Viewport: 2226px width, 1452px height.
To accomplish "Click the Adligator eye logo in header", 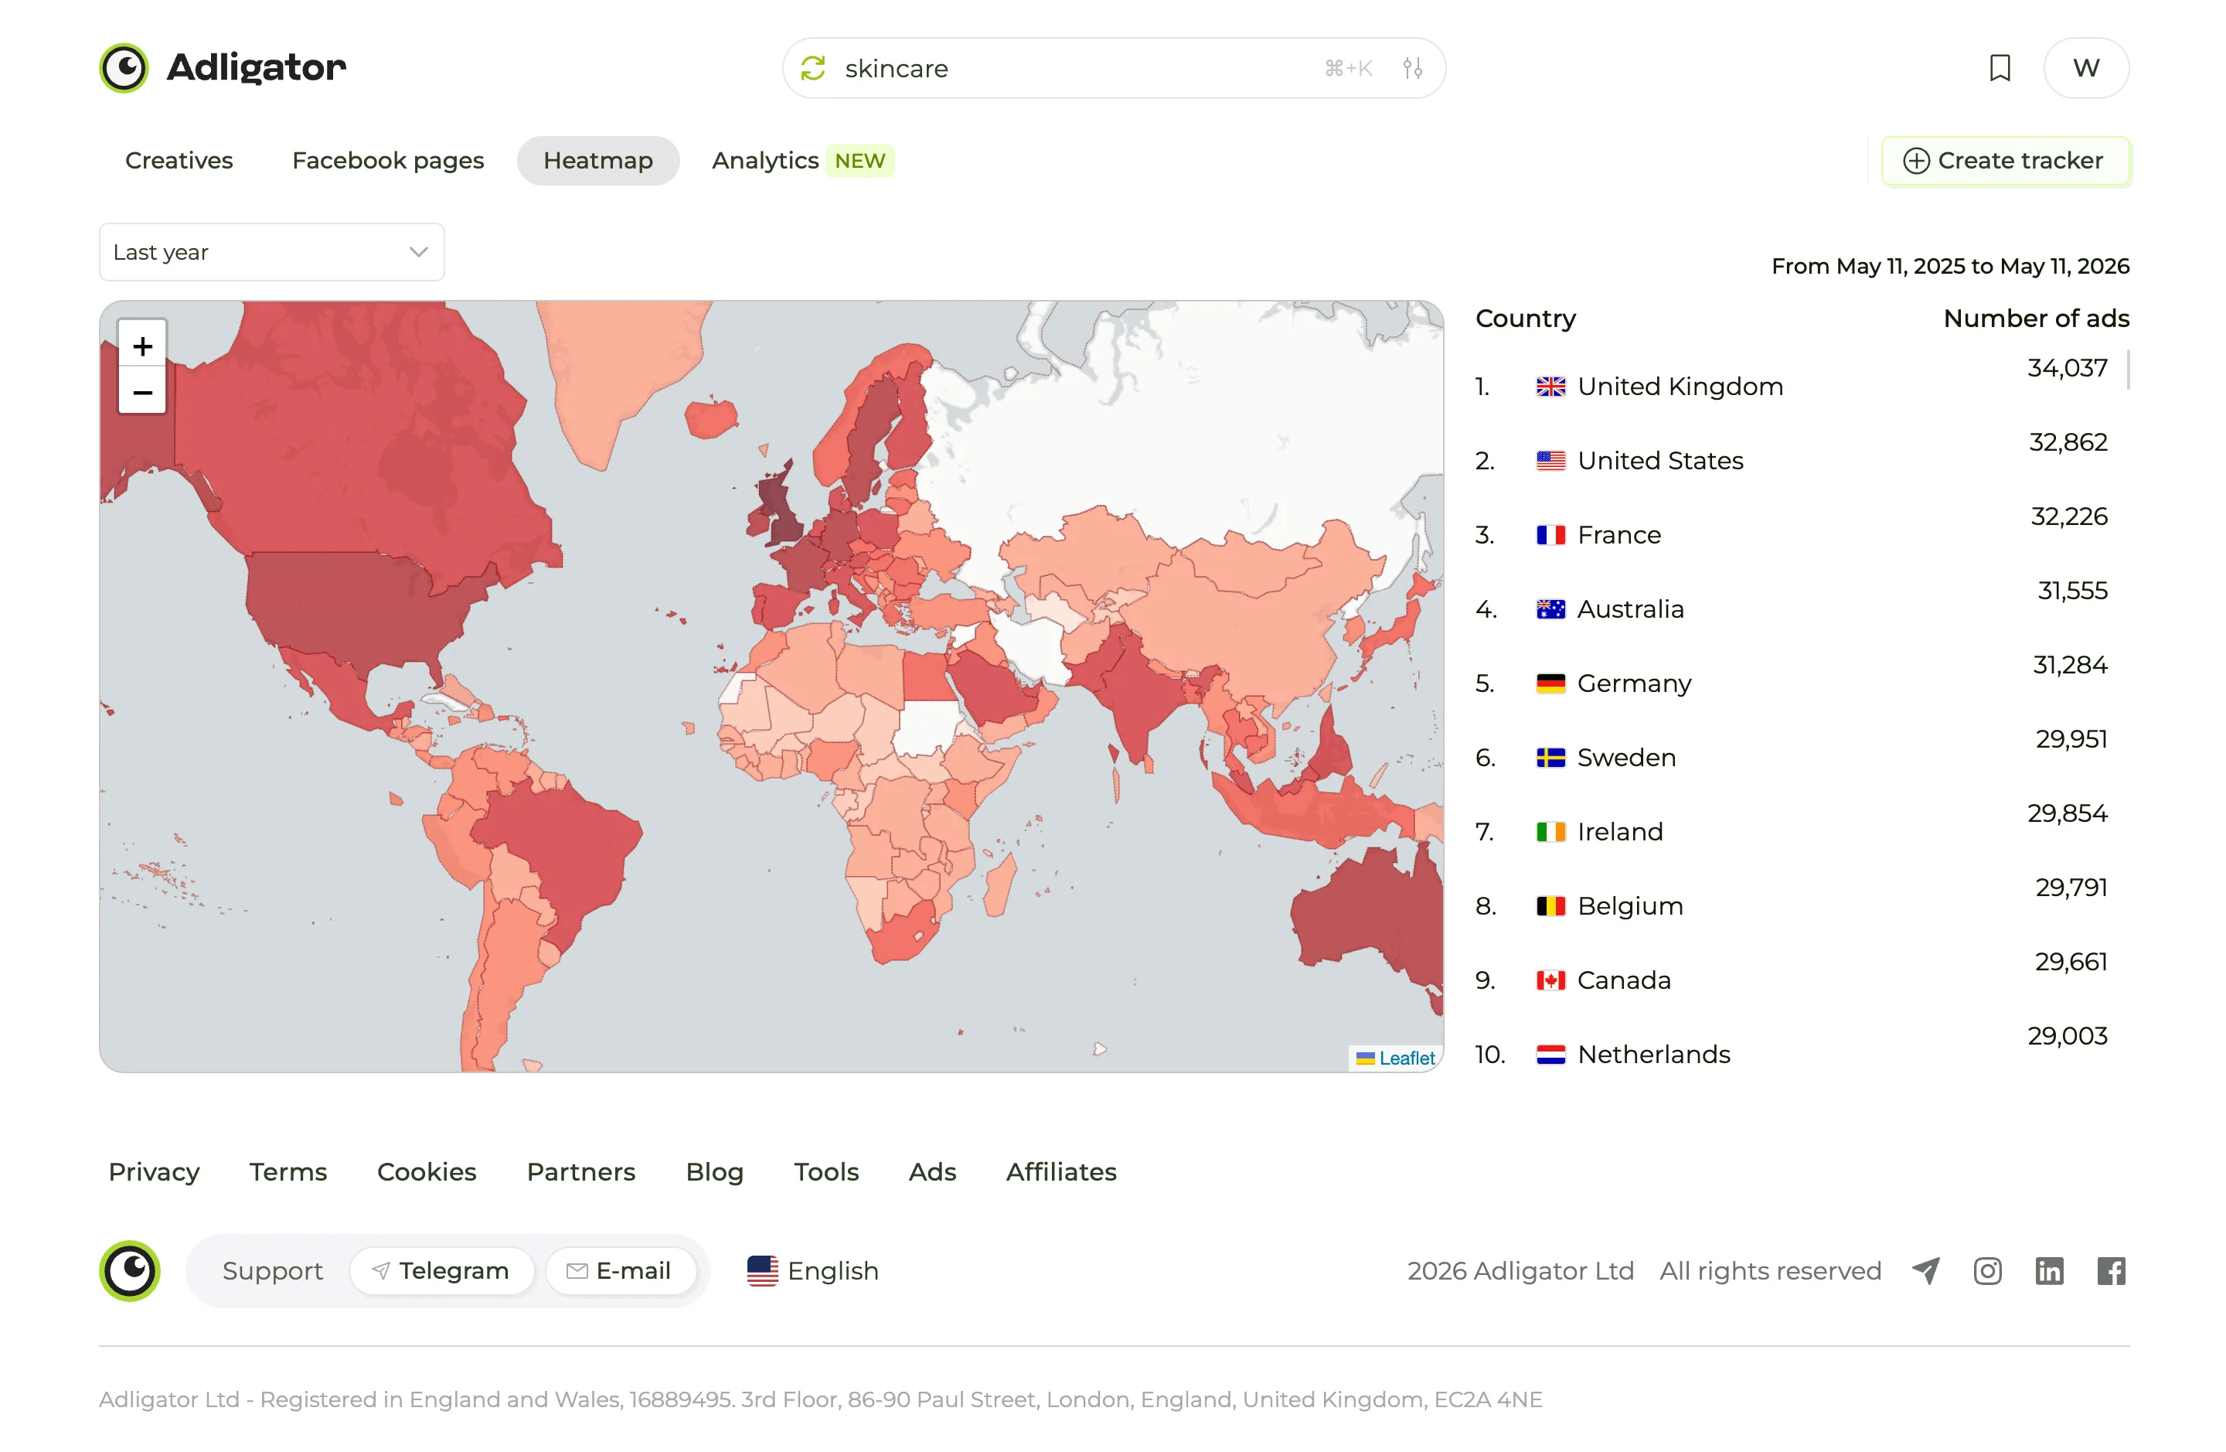I will click(x=124, y=67).
